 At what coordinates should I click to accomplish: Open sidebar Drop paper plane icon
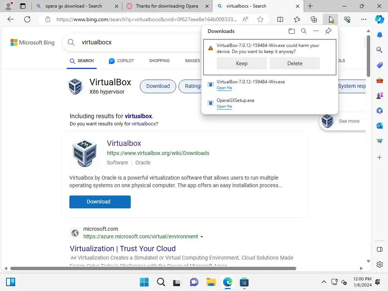tap(380, 141)
